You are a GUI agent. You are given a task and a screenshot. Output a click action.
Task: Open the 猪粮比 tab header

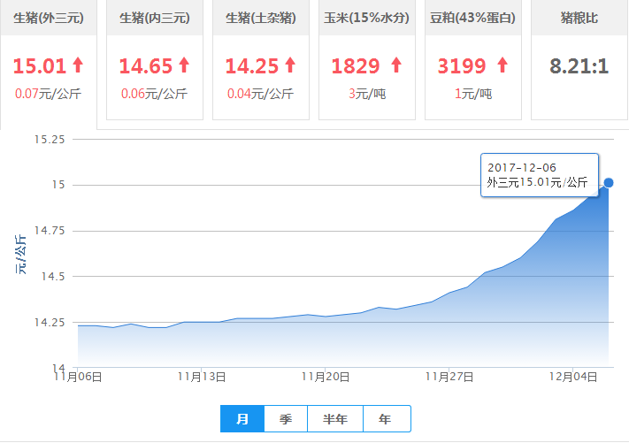579,18
